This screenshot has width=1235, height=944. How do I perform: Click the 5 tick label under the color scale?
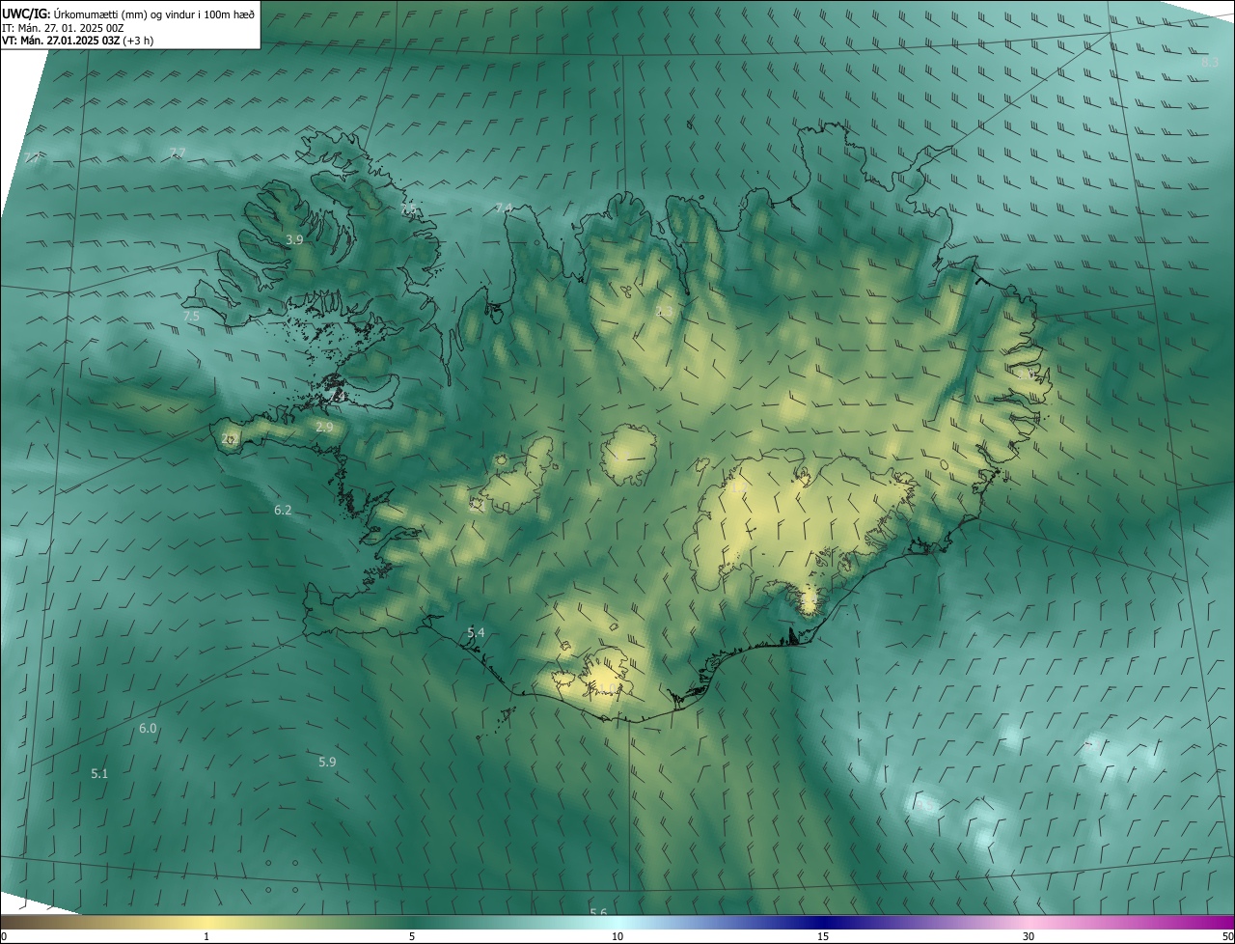412,936
